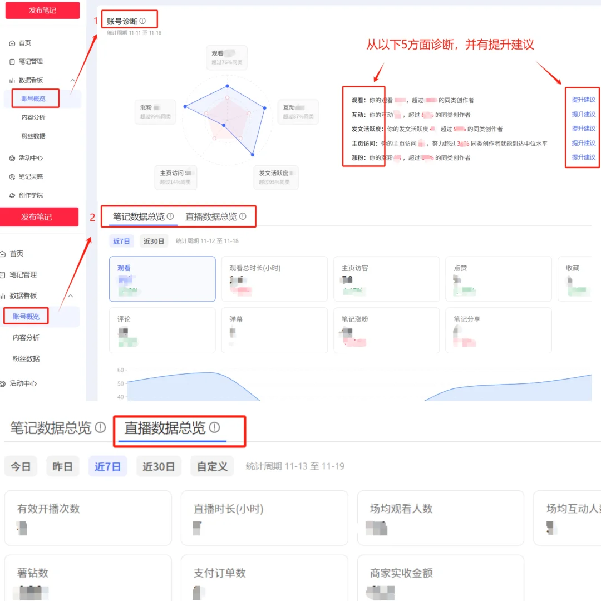Choose 近30日 beside 统计周期 11-12 至 11-18

click(x=154, y=241)
